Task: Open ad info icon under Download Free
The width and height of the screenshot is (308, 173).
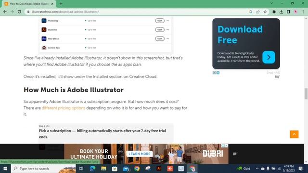Action: tap(218, 73)
